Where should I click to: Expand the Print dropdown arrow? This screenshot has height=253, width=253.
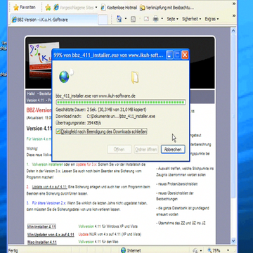point(162,19)
